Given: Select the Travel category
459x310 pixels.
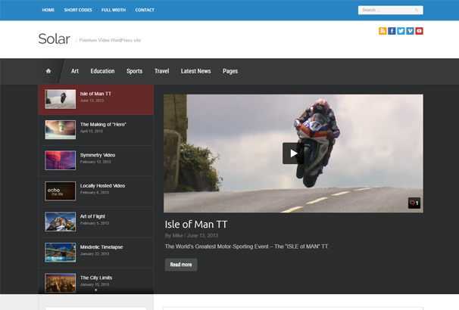Looking at the screenshot, I should [161, 71].
